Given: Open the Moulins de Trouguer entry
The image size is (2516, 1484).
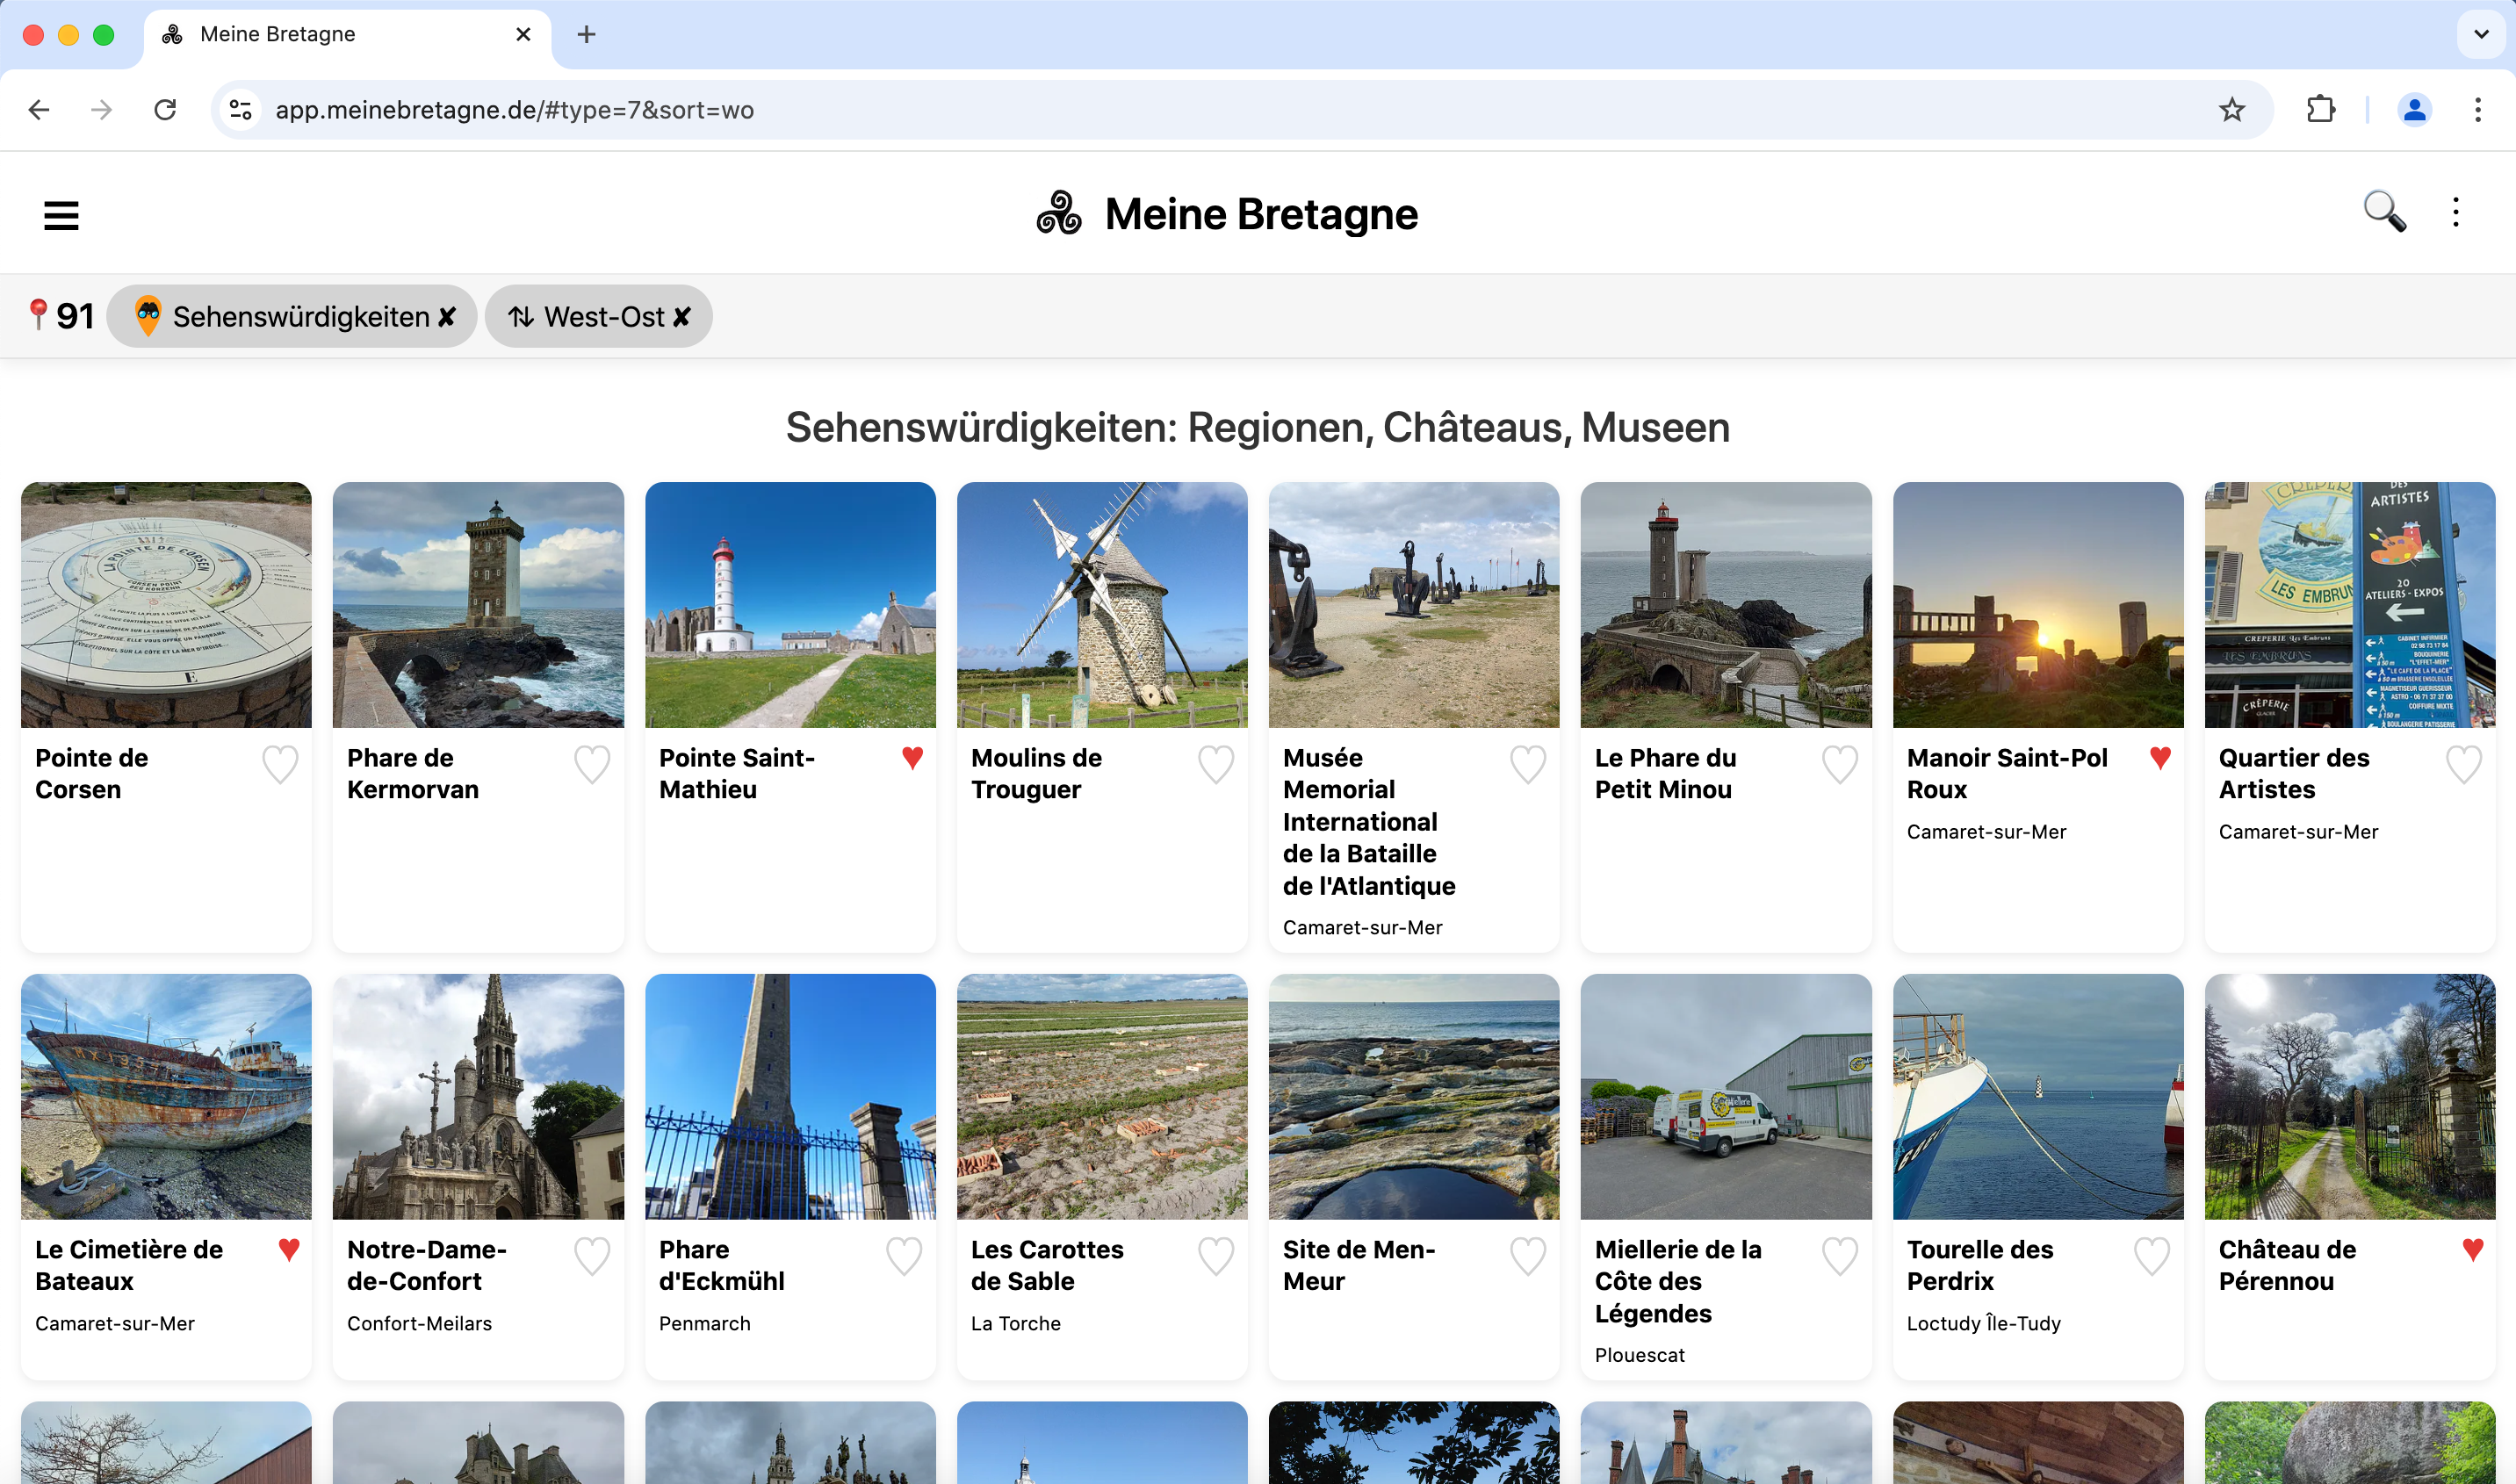Looking at the screenshot, I should click(1036, 773).
